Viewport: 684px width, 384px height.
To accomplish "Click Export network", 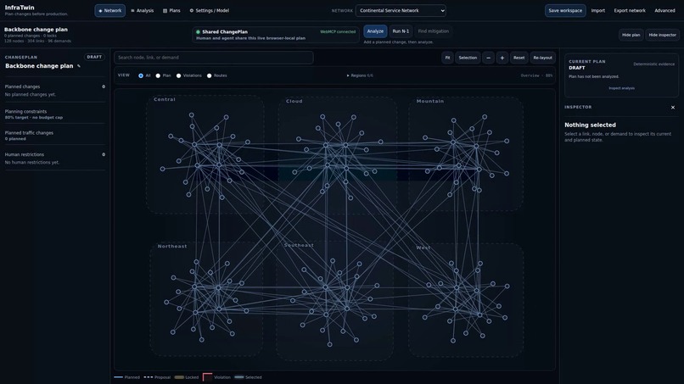I will 630,10.
